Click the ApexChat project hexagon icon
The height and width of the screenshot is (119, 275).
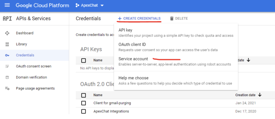pos(77,5)
